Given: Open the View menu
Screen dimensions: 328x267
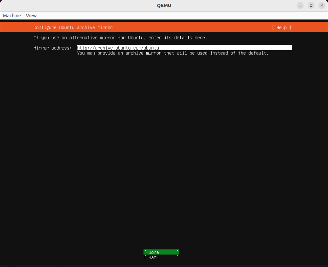Looking at the screenshot, I should pyautogui.click(x=31, y=16).
